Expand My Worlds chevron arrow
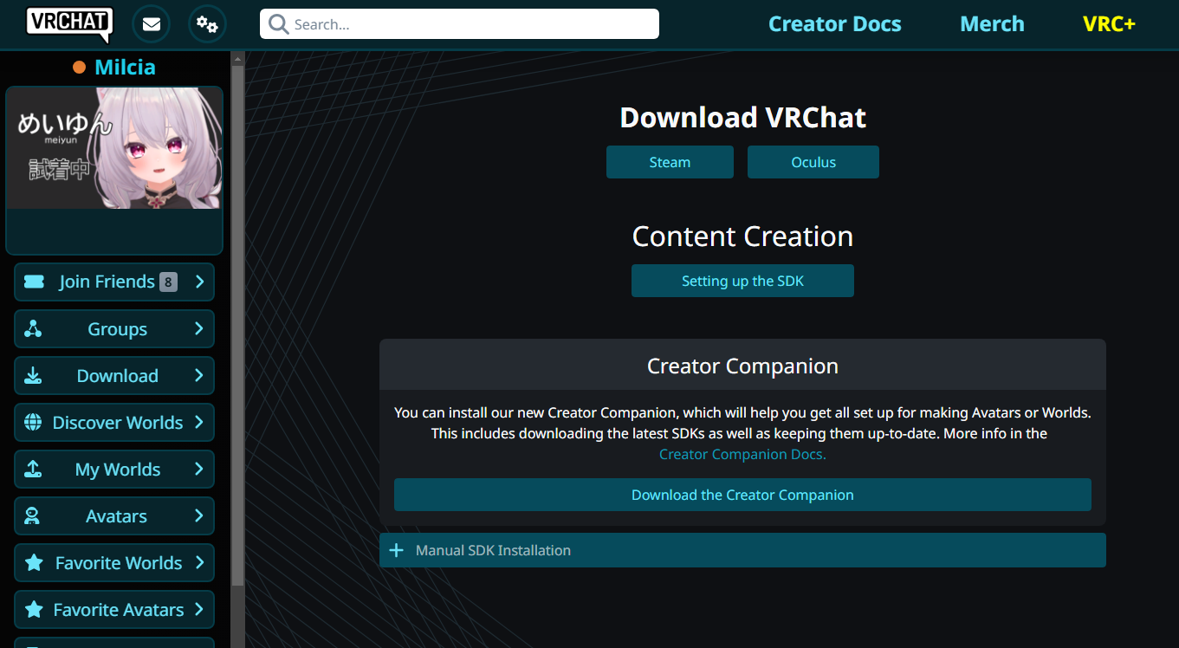This screenshot has width=1179, height=648. pyautogui.click(x=199, y=469)
